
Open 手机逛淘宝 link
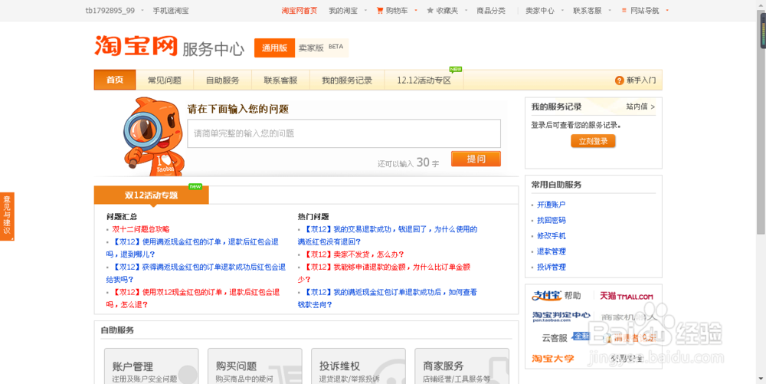point(171,10)
